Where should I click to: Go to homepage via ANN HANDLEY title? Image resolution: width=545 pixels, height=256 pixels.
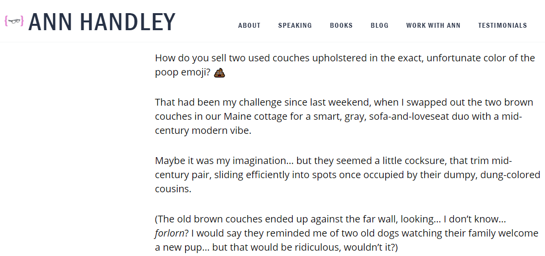pyautogui.click(x=102, y=22)
